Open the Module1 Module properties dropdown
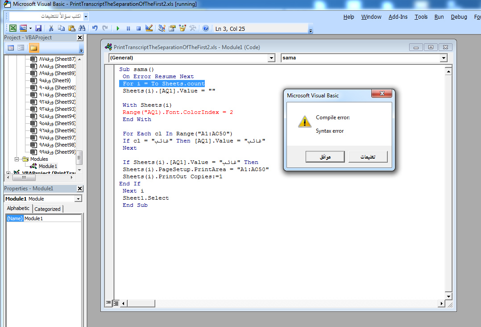This screenshot has width=481, height=327. click(x=78, y=199)
